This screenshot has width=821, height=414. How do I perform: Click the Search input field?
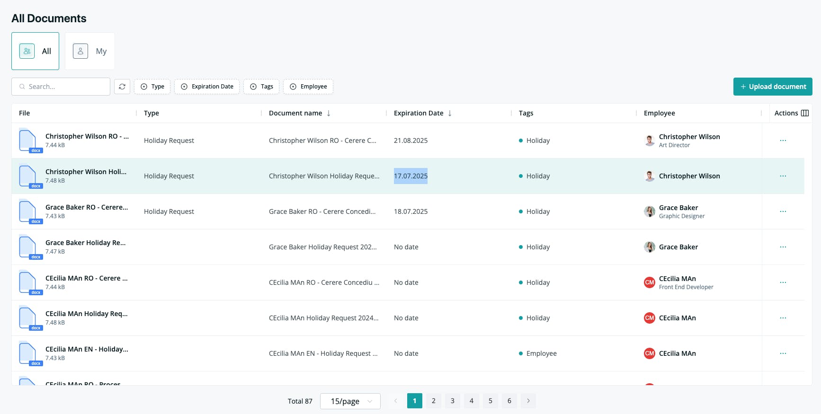pyautogui.click(x=61, y=87)
